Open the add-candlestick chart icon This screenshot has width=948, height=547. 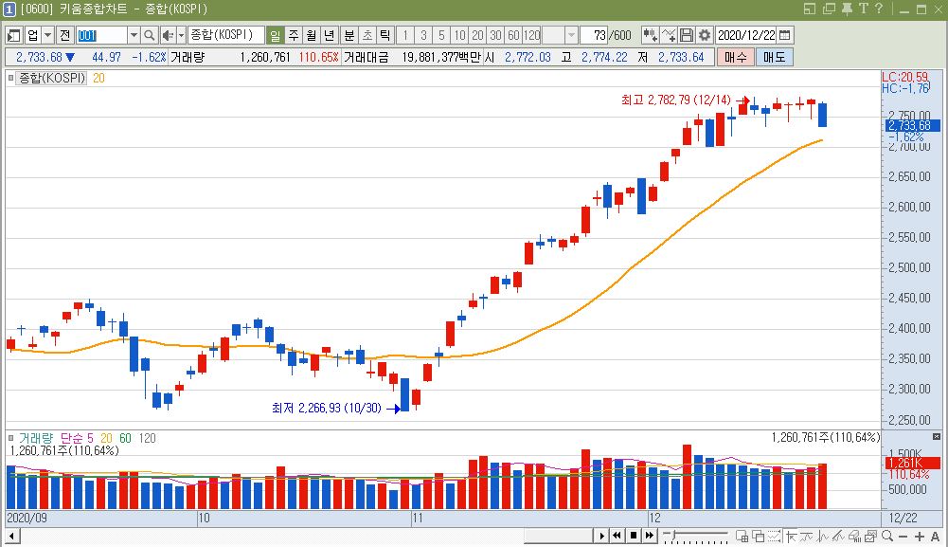650,35
